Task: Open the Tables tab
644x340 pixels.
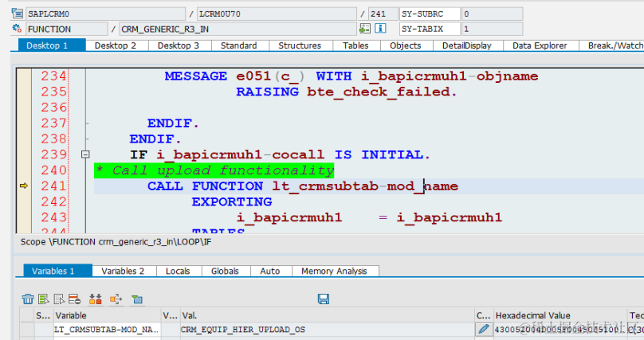Action: pyautogui.click(x=355, y=45)
